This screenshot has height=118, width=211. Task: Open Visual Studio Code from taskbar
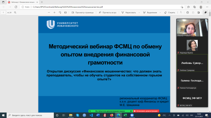click(x=91, y=115)
